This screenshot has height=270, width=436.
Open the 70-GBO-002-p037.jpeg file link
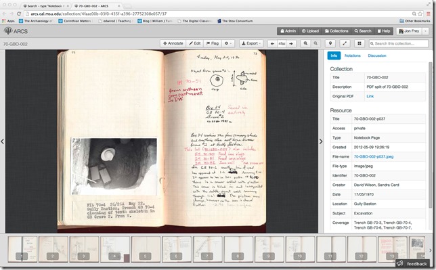[374, 156]
